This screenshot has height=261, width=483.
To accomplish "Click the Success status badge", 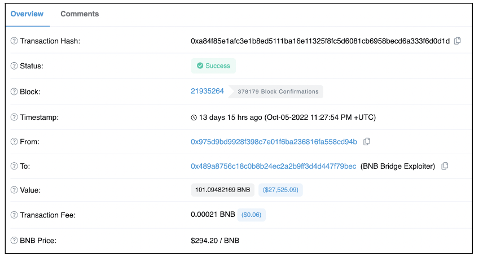I will tap(213, 66).
